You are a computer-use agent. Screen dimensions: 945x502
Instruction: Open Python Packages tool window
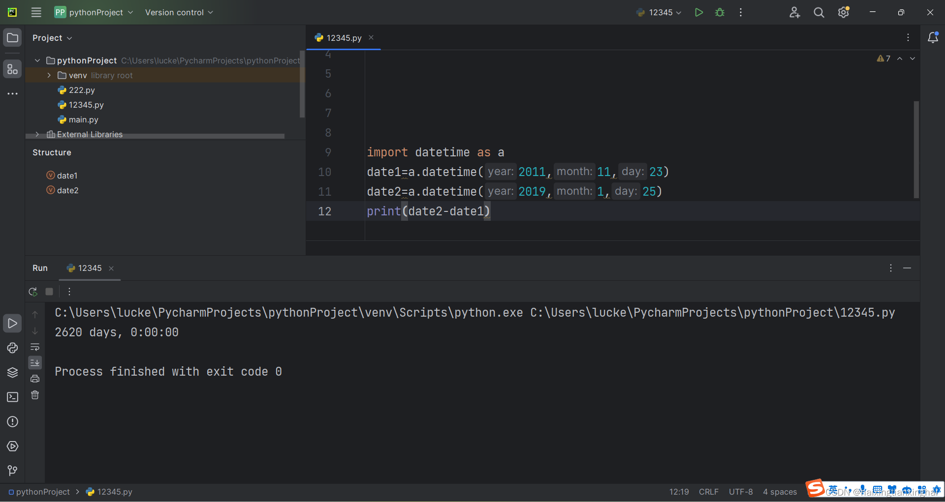(12, 372)
